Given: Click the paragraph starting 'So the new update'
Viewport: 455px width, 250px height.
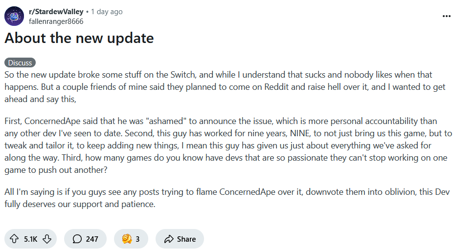Looking at the screenshot, I should (x=225, y=87).
